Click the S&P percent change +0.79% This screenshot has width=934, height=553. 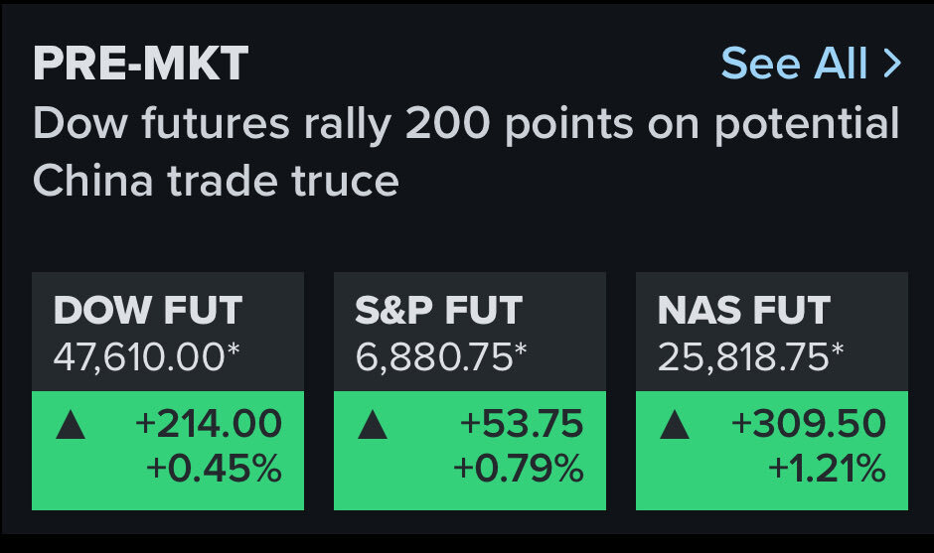tap(518, 469)
